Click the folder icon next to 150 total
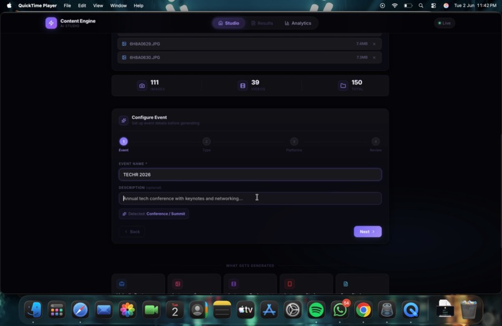 click(343, 86)
